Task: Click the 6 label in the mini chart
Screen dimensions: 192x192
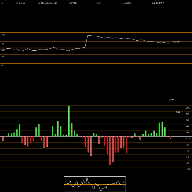Action: tap(123, 182)
